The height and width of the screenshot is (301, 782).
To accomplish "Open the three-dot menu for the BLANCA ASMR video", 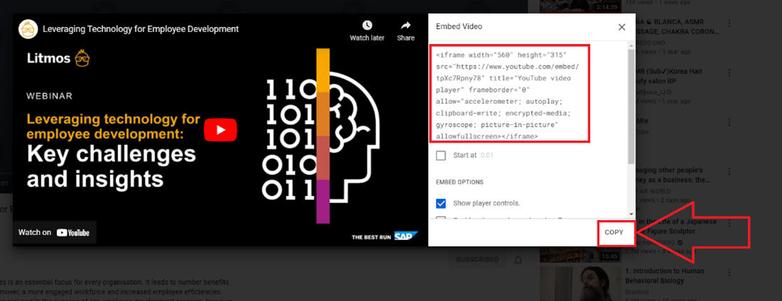I will [x=729, y=23].
